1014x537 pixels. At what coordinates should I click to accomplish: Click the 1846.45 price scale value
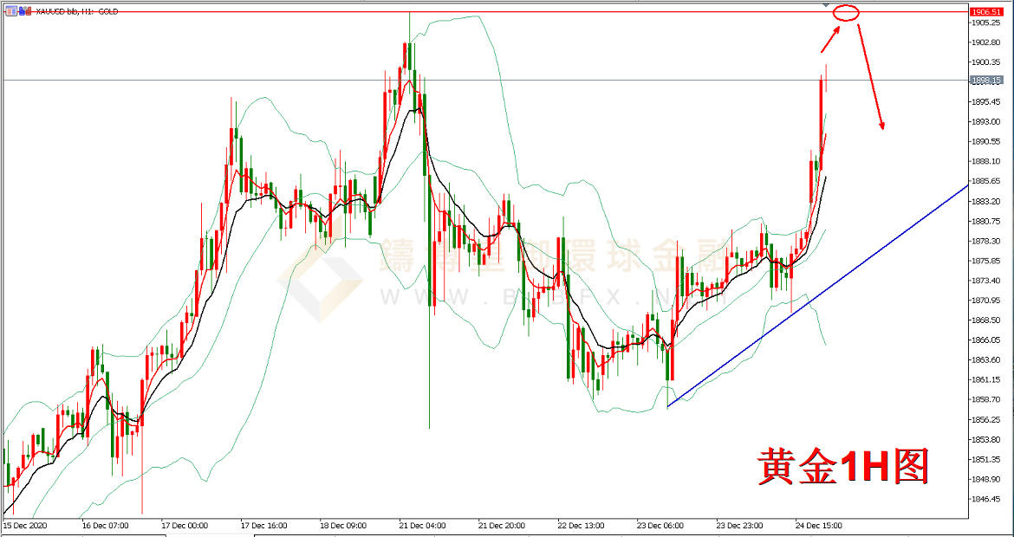click(986, 499)
